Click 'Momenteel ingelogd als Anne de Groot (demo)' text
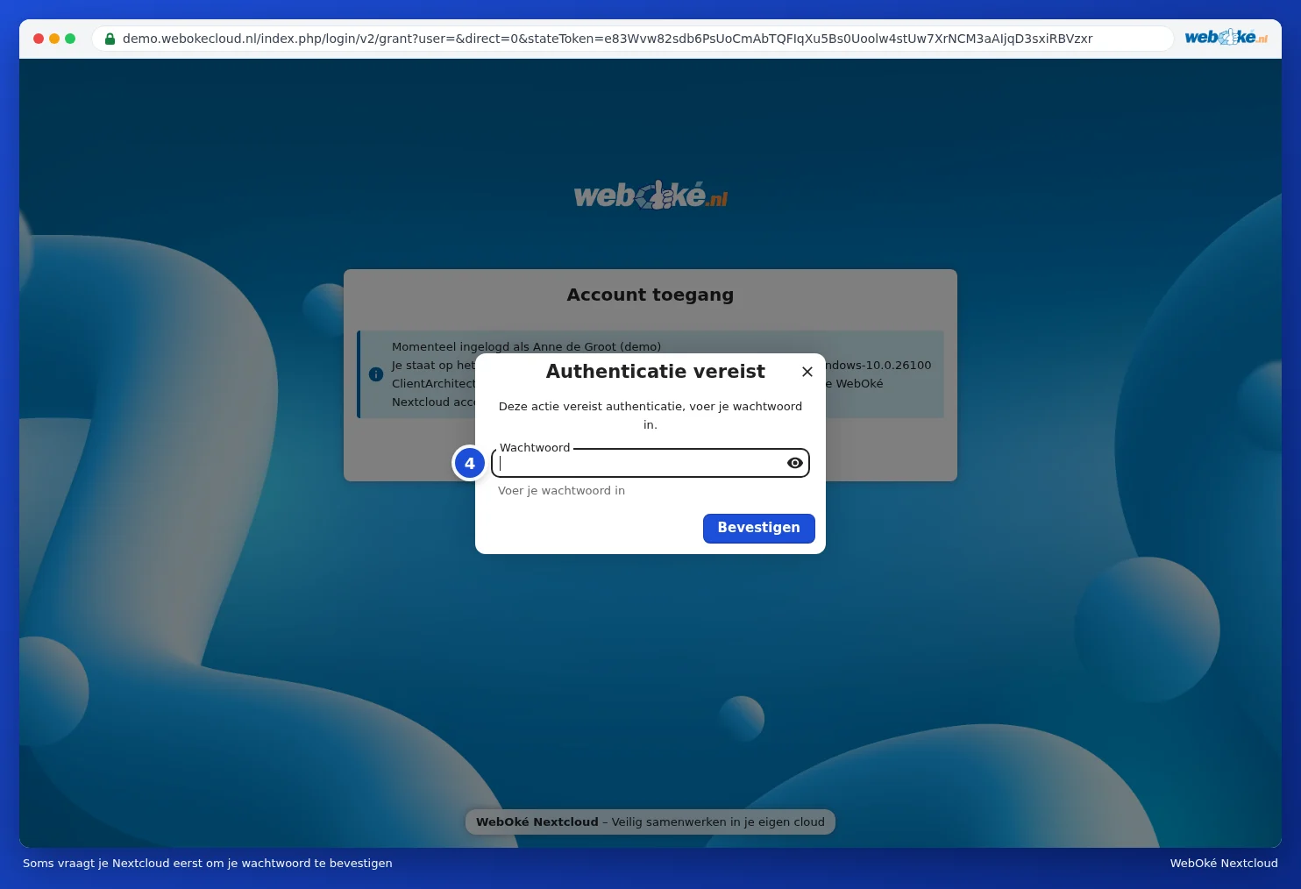 pyautogui.click(x=526, y=346)
